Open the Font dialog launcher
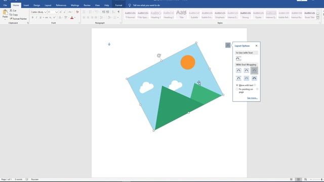The height and width of the screenshot is (182, 324). pyautogui.click(x=79, y=23)
